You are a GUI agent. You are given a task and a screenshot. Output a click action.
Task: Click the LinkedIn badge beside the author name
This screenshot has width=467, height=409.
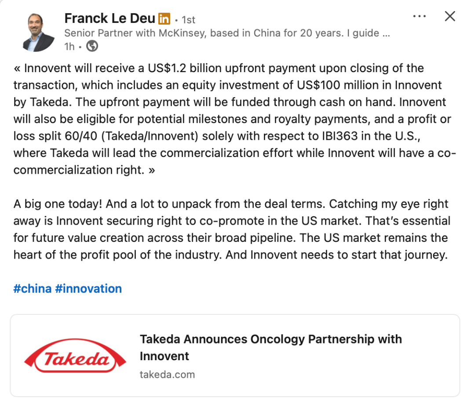(164, 19)
